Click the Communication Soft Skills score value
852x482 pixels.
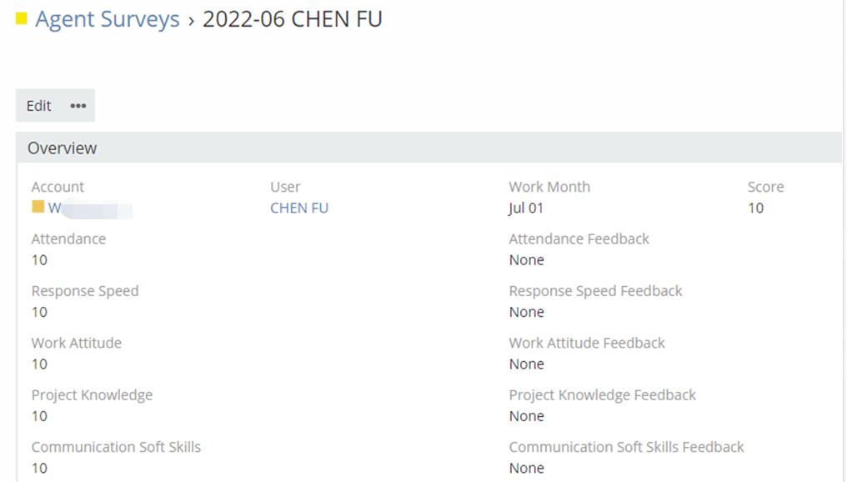click(39, 468)
